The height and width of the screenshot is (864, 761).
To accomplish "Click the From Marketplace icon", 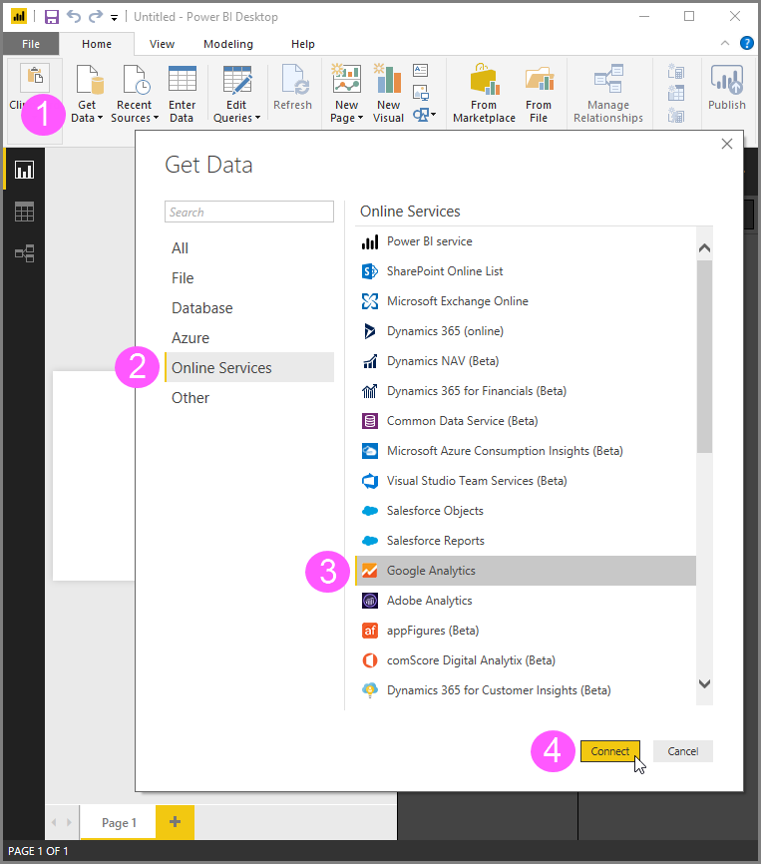I will tap(485, 79).
